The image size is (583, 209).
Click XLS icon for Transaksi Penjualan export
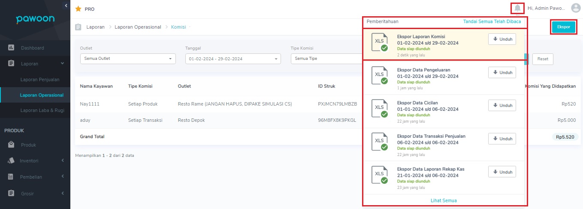tap(380, 141)
